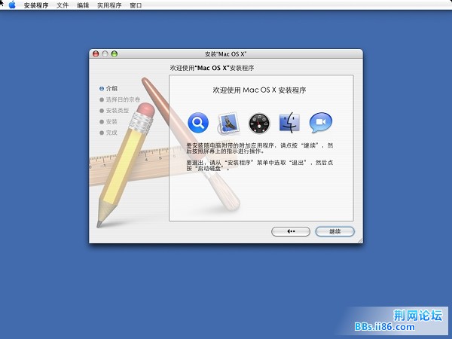Click the window resize grip corner
Screen dimensions: 452x339
pyautogui.click(x=360, y=240)
